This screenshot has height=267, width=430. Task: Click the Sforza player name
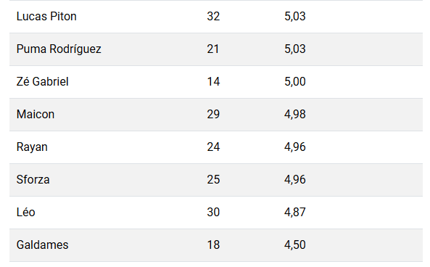click(33, 180)
